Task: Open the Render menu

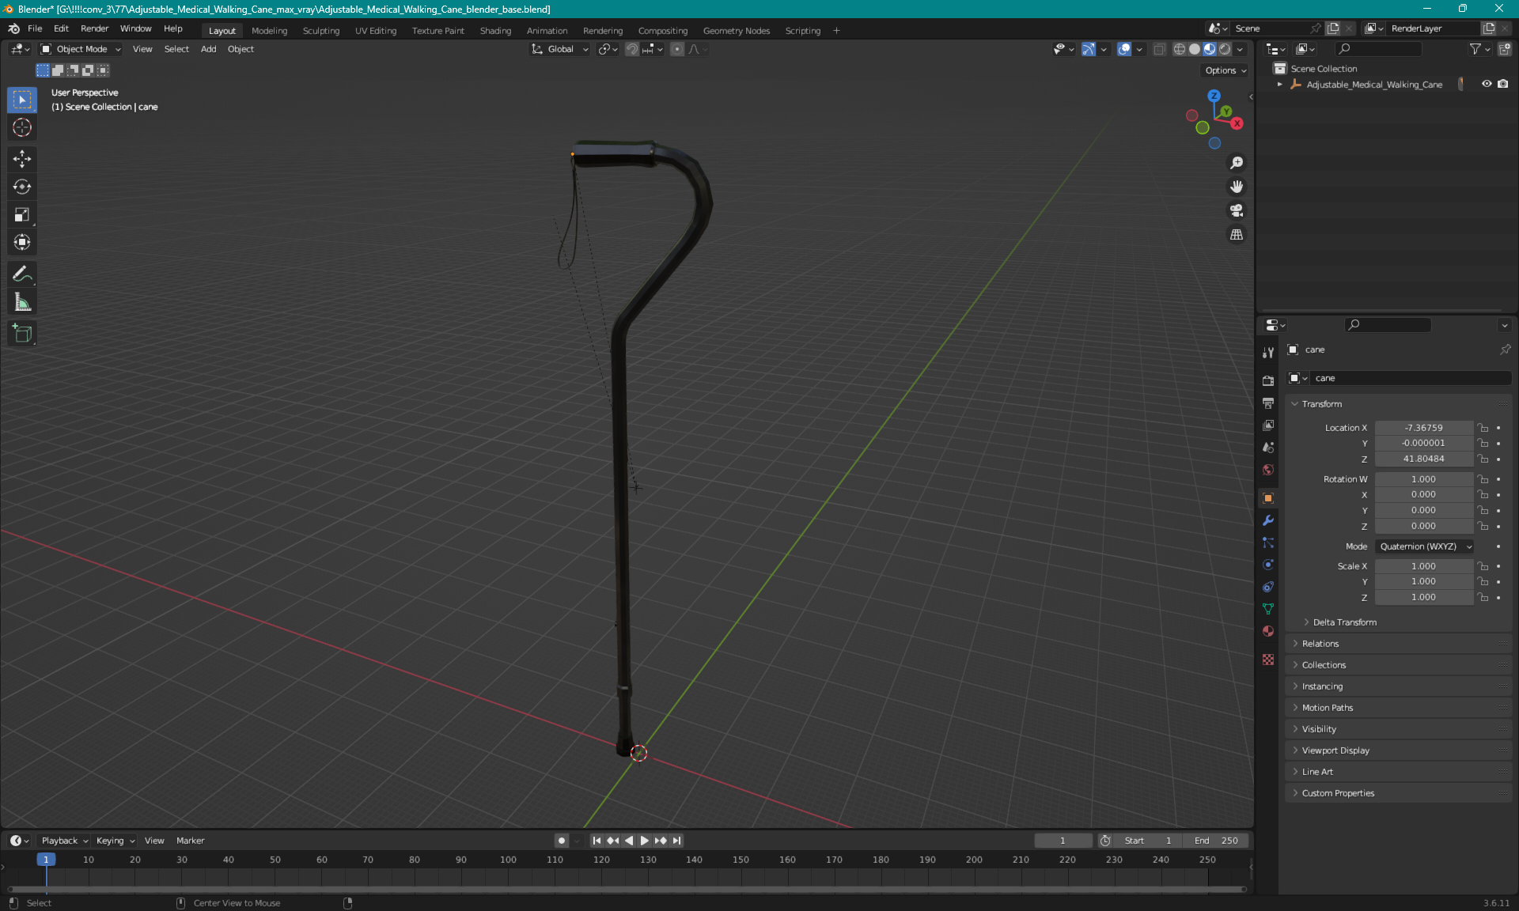Action: 94,28
